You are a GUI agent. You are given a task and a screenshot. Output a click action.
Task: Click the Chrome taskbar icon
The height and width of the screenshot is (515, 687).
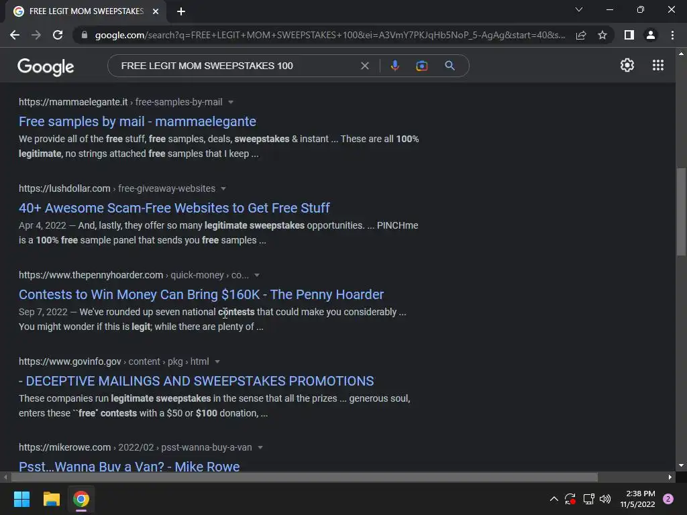[x=81, y=499]
